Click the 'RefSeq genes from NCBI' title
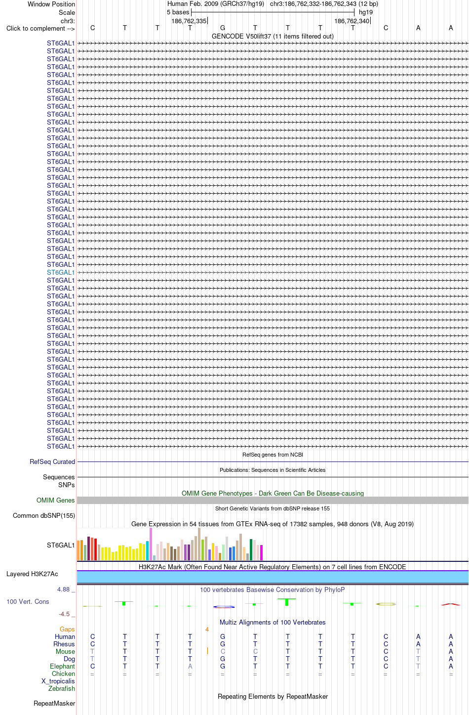The image size is (469, 715). 273,455
